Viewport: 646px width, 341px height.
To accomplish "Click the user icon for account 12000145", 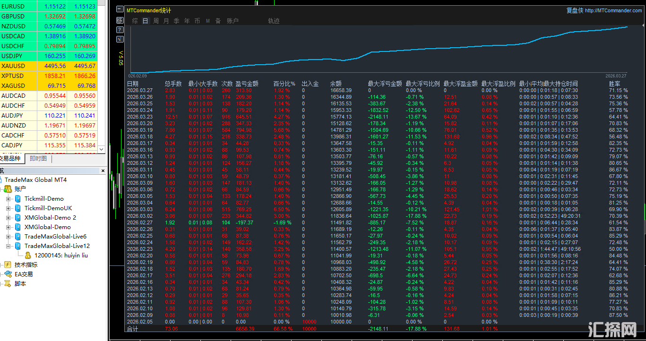I will [28, 256].
